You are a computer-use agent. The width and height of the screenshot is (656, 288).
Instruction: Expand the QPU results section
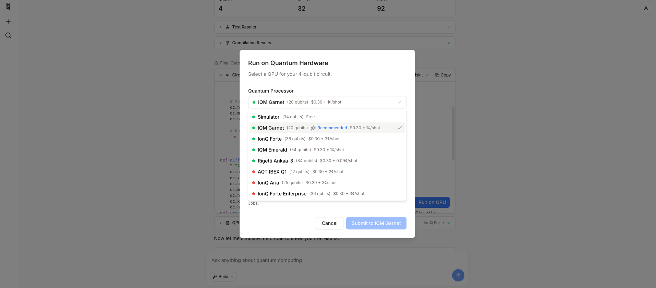(x=220, y=223)
